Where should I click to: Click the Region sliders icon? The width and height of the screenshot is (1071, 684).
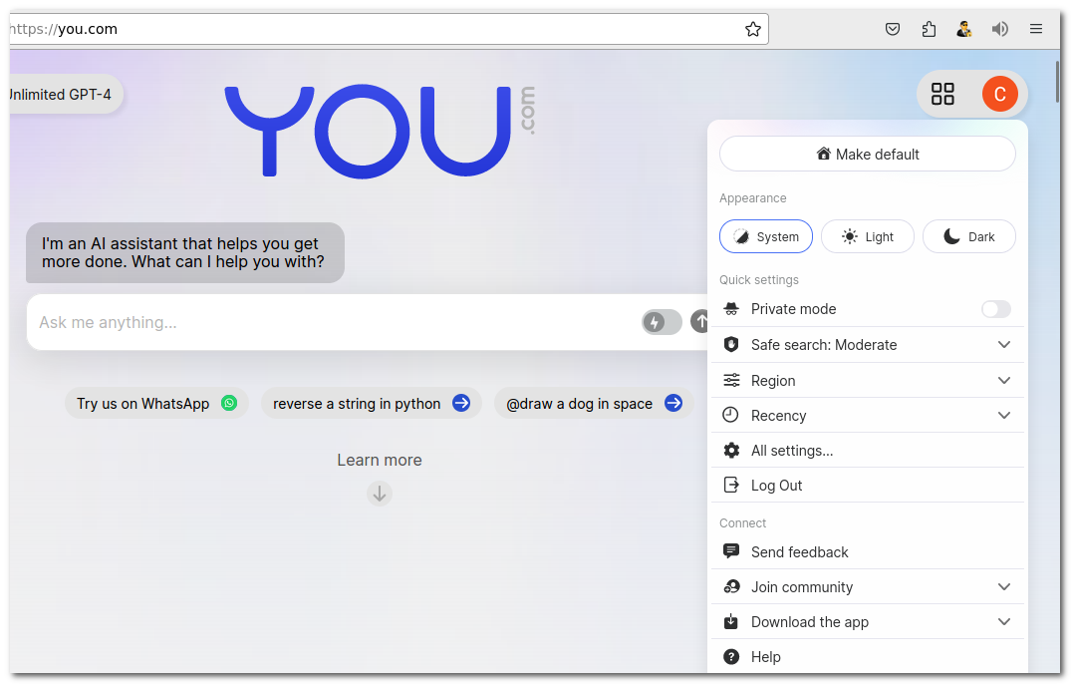click(x=731, y=380)
